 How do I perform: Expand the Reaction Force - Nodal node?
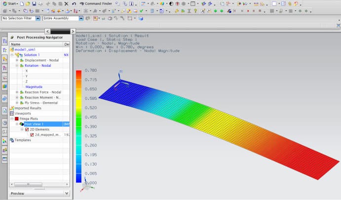click(x=17, y=92)
